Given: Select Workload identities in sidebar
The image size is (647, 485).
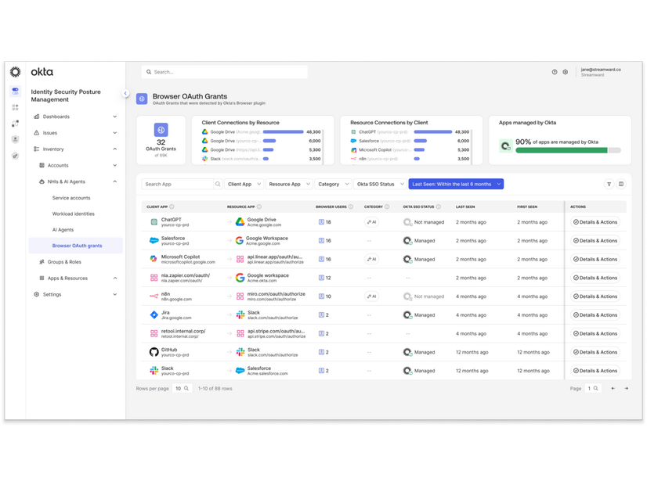Looking at the screenshot, I should click(74, 214).
